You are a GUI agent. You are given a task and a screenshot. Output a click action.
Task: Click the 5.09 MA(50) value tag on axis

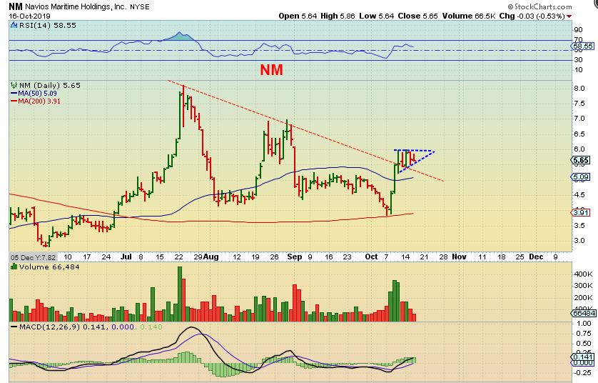580,177
